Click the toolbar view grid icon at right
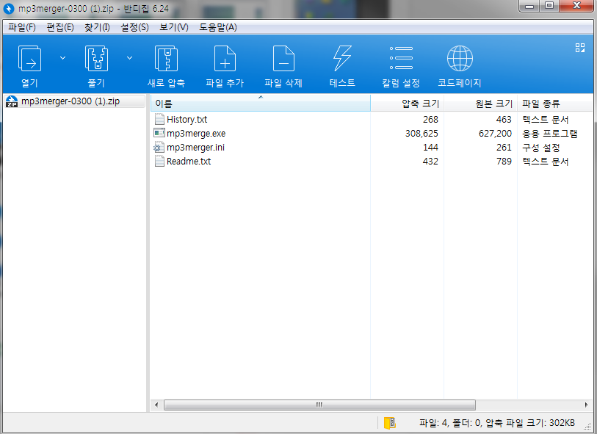Viewport: 597px width, 434px height. tap(580, 48)
